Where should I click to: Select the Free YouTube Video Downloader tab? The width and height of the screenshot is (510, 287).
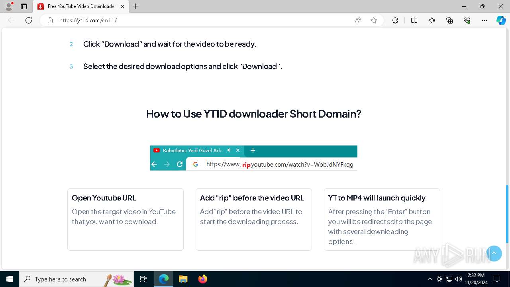click(81, 6)
